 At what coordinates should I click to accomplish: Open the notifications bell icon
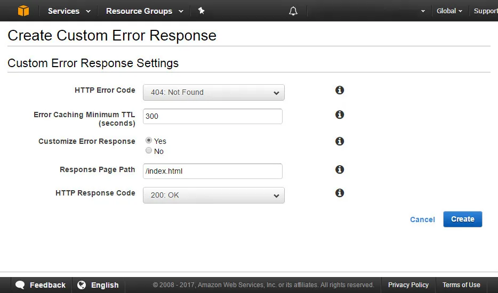tap(293, 11)
